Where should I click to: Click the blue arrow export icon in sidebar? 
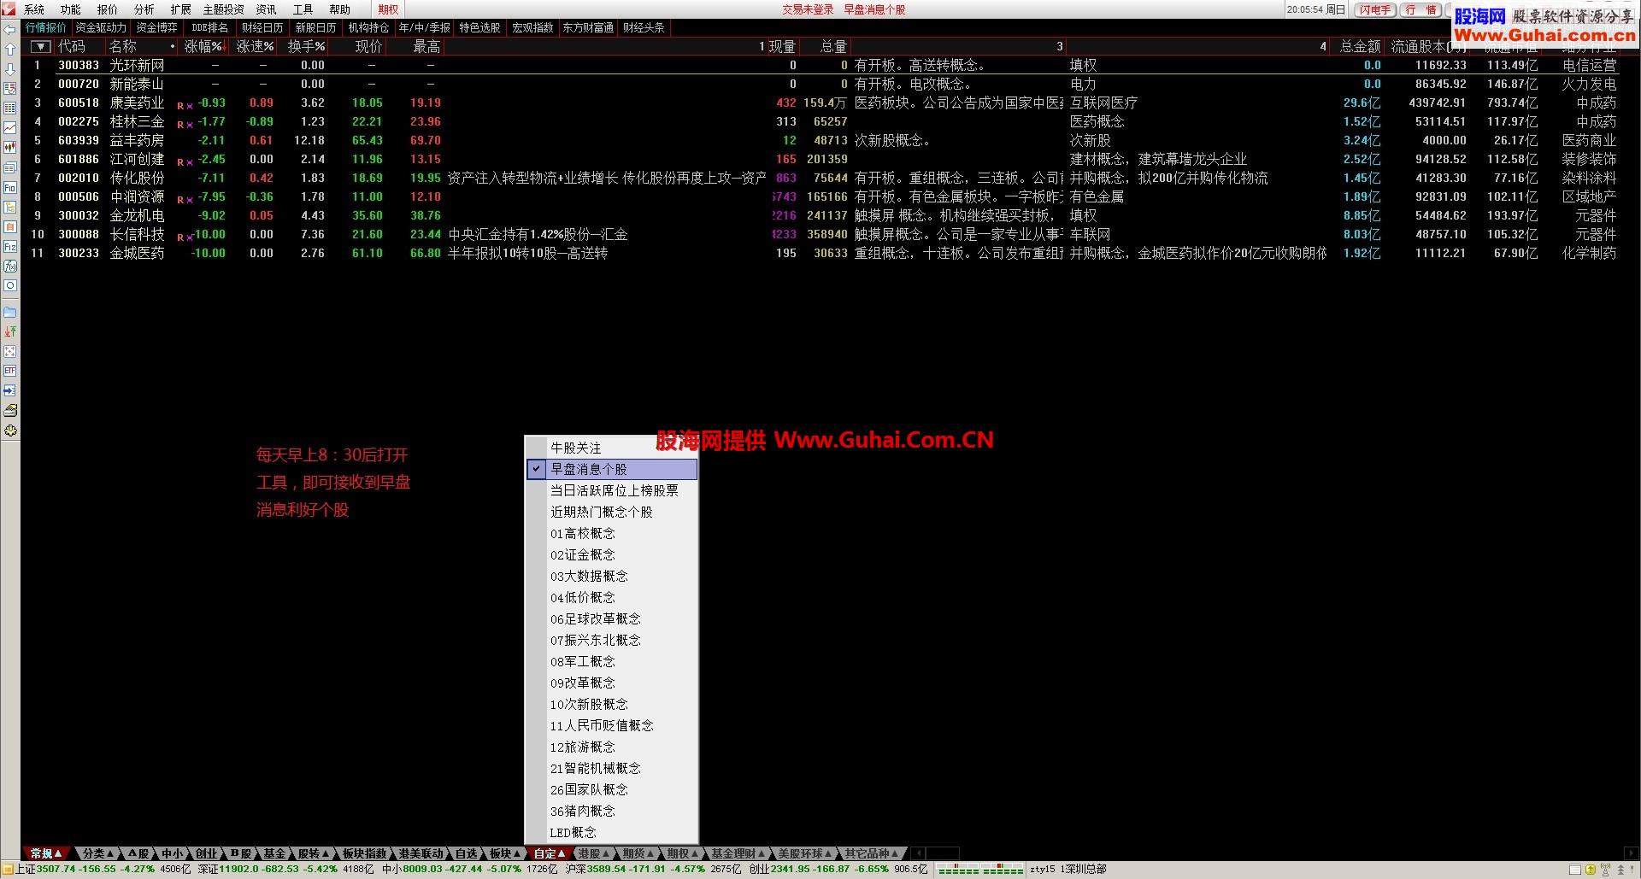coord(10,390)
